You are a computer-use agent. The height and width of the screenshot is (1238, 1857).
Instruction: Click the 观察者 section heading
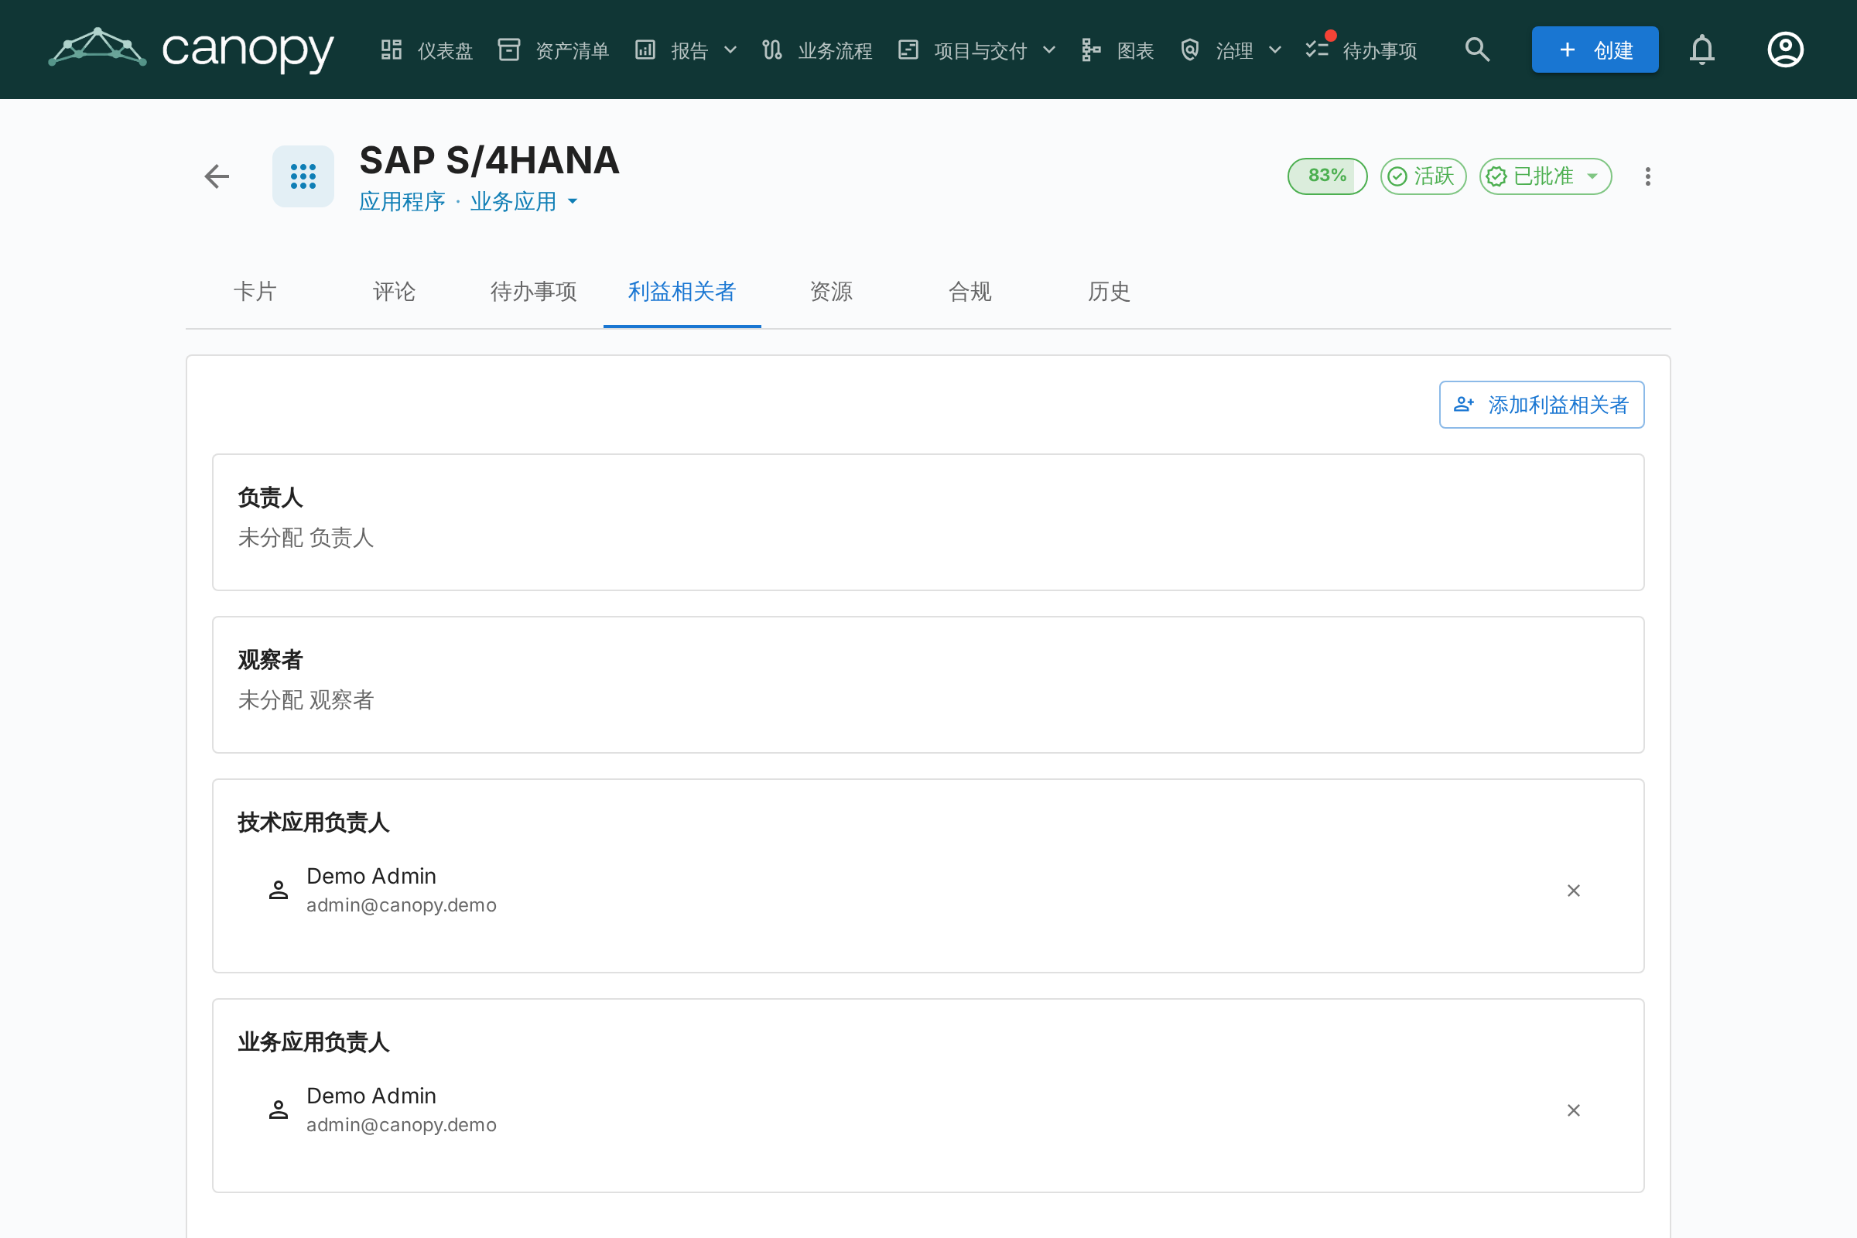tap(270, 660)
